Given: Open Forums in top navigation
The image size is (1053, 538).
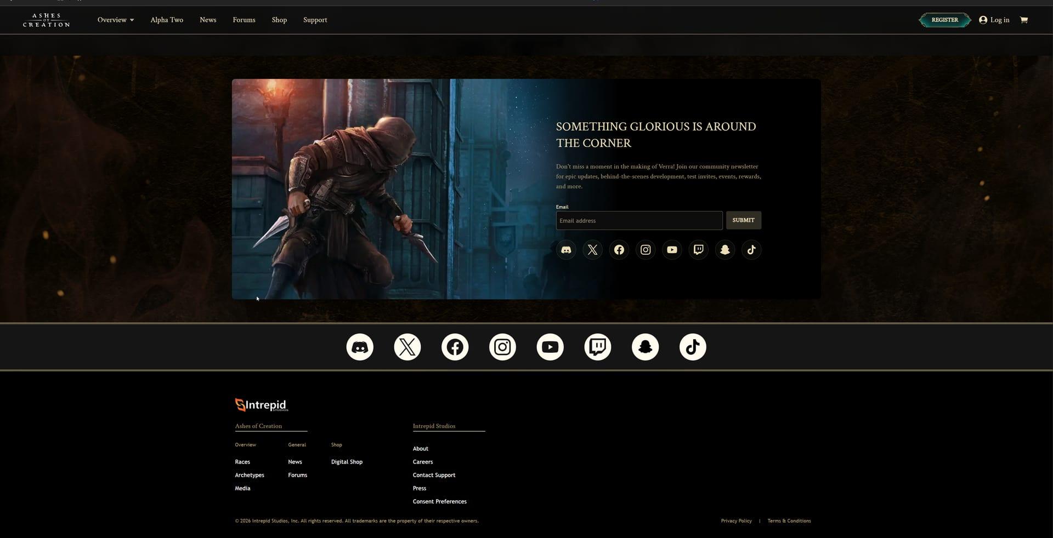Looking at the screenshot, I should point(244,20).
